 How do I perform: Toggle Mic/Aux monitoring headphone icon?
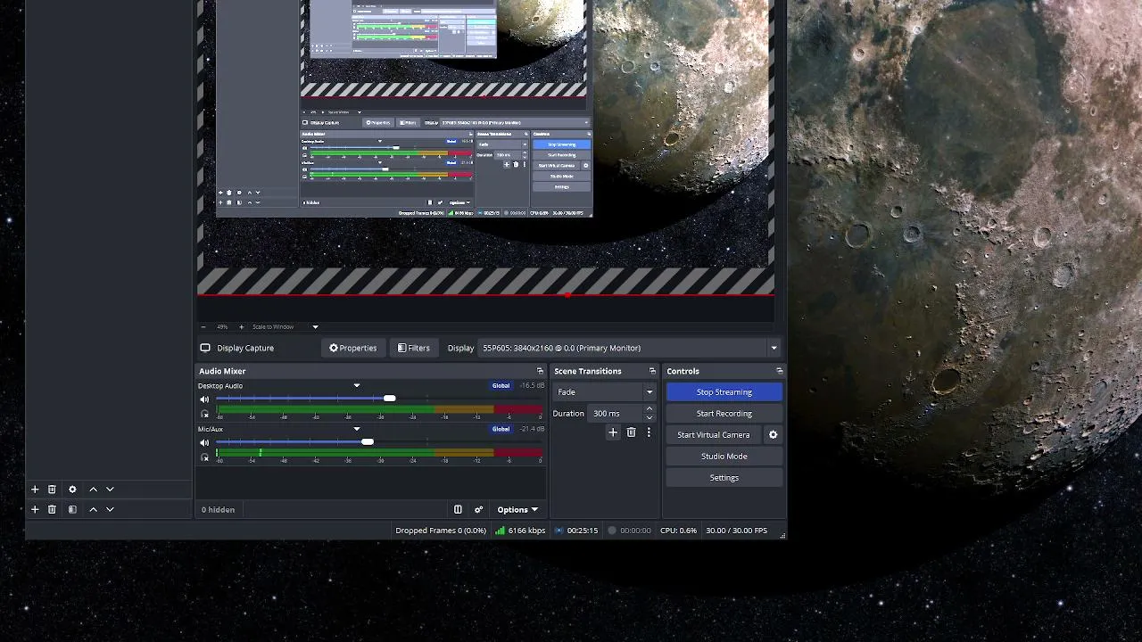(x=205, y=457)
